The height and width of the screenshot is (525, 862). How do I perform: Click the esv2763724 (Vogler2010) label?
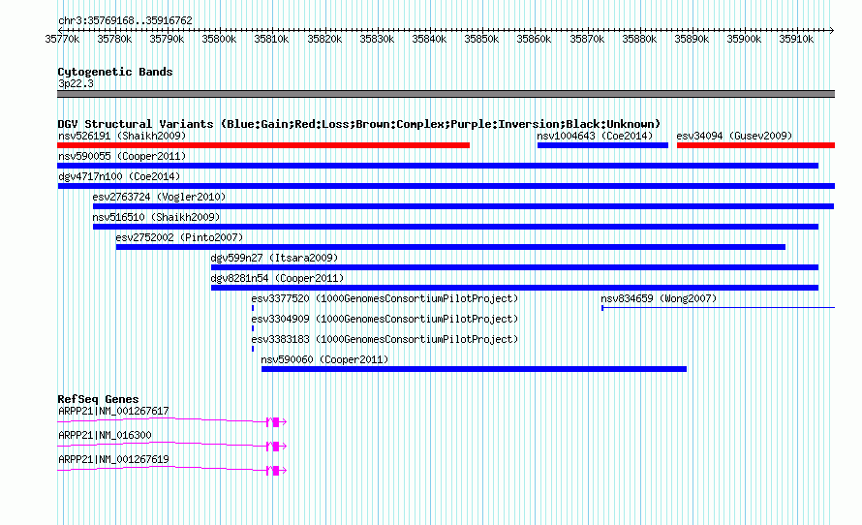point(159,197)
